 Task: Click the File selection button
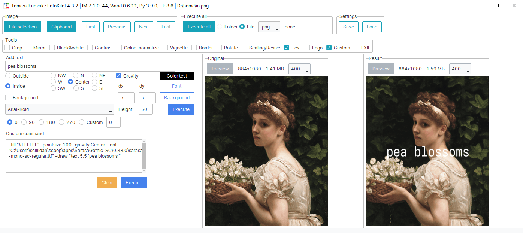pos(23,27)
